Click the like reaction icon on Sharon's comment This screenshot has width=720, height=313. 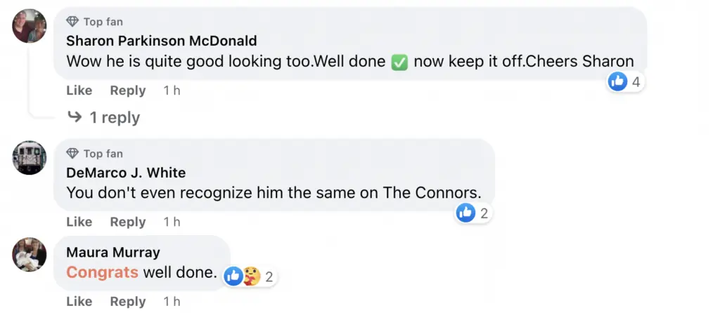tap(617, 81)
